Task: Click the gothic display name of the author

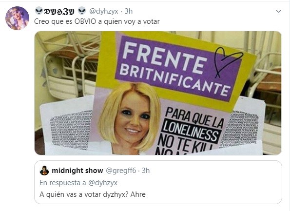Action: 59,12
